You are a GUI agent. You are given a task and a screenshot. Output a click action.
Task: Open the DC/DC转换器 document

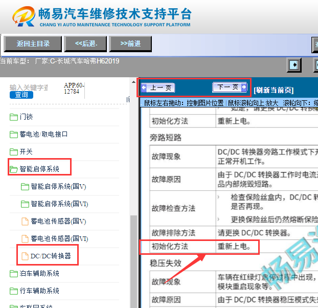(51, 256)
